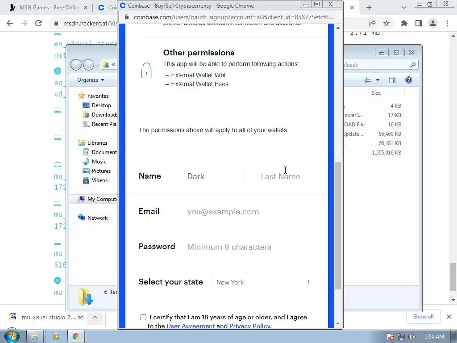The height and width of the screenshot is (343, 457).
Task: Open the Chrome three-dot menu
Action: [447, 23]
